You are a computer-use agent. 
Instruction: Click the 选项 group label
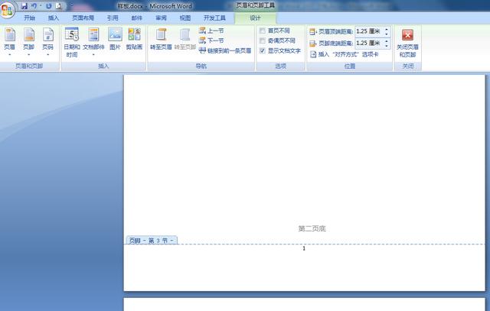click(x=281, y=66)
